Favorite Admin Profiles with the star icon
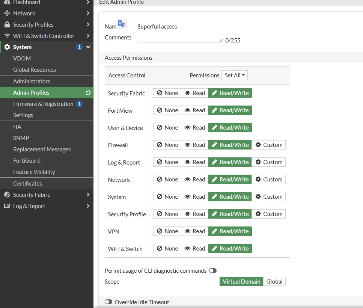This screenshot has width=363, height=308. 88,93
